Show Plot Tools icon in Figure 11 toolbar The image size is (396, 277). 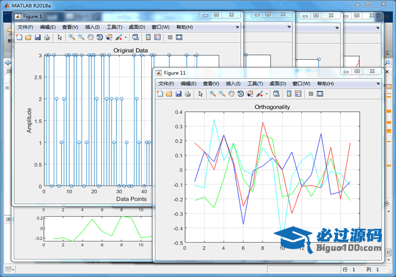(320, 94)
